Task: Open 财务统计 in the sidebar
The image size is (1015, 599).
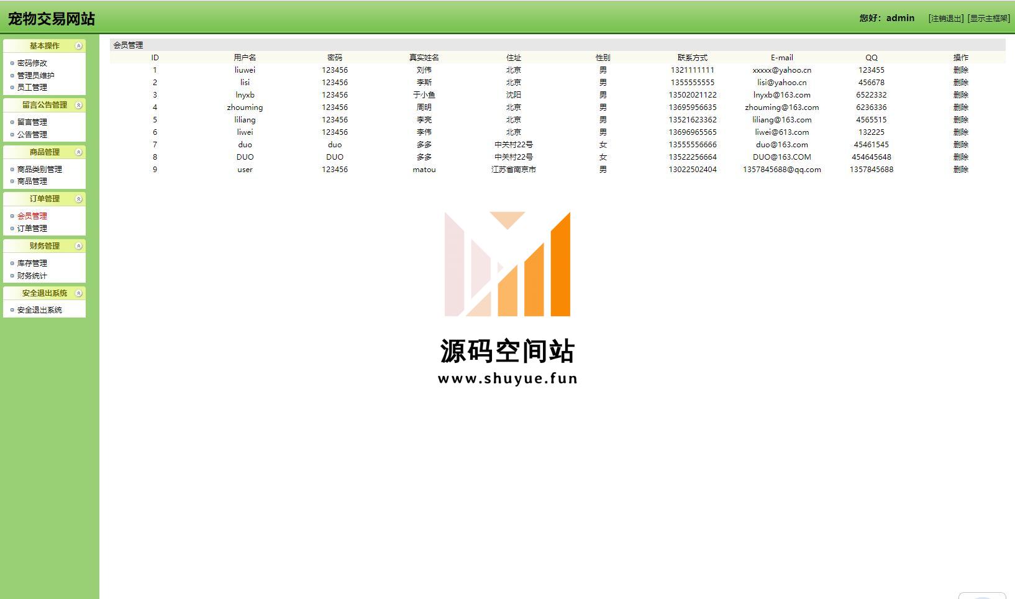Action: tap(32, 275)
